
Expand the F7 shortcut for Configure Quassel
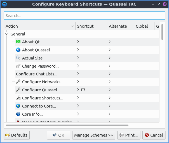click(x=78, y=90)
